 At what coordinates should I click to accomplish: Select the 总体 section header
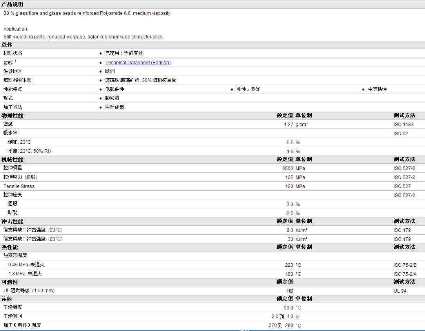click(x=7, y=45)
